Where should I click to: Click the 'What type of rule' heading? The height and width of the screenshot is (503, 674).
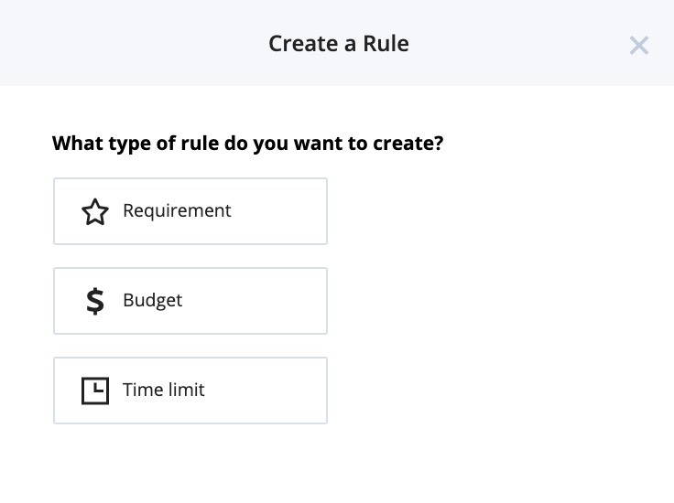click(x=247, y=144)
